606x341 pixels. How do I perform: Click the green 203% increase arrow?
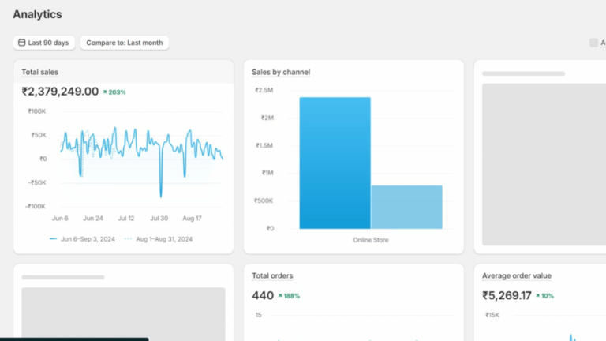pyautogui.click(x=105, y=92)
